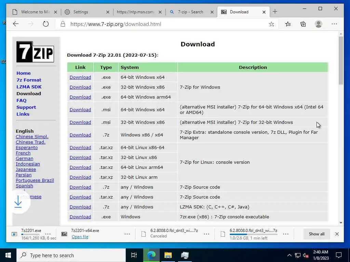Switch language to Chinese Simpl.
This screenshot has height=262, width=350.
point(32,136)
